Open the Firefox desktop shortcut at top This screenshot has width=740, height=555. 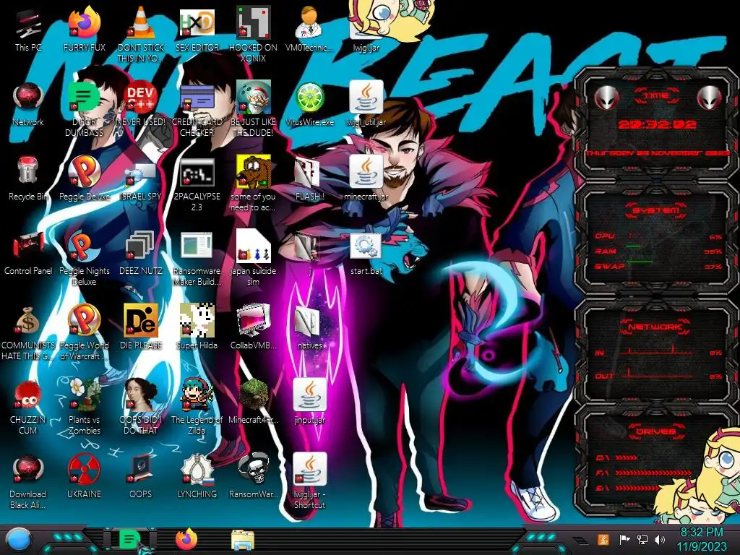coord(85,29)
